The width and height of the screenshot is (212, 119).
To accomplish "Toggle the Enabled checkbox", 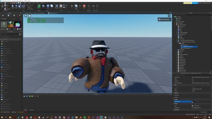I will (x=192, y=97).
